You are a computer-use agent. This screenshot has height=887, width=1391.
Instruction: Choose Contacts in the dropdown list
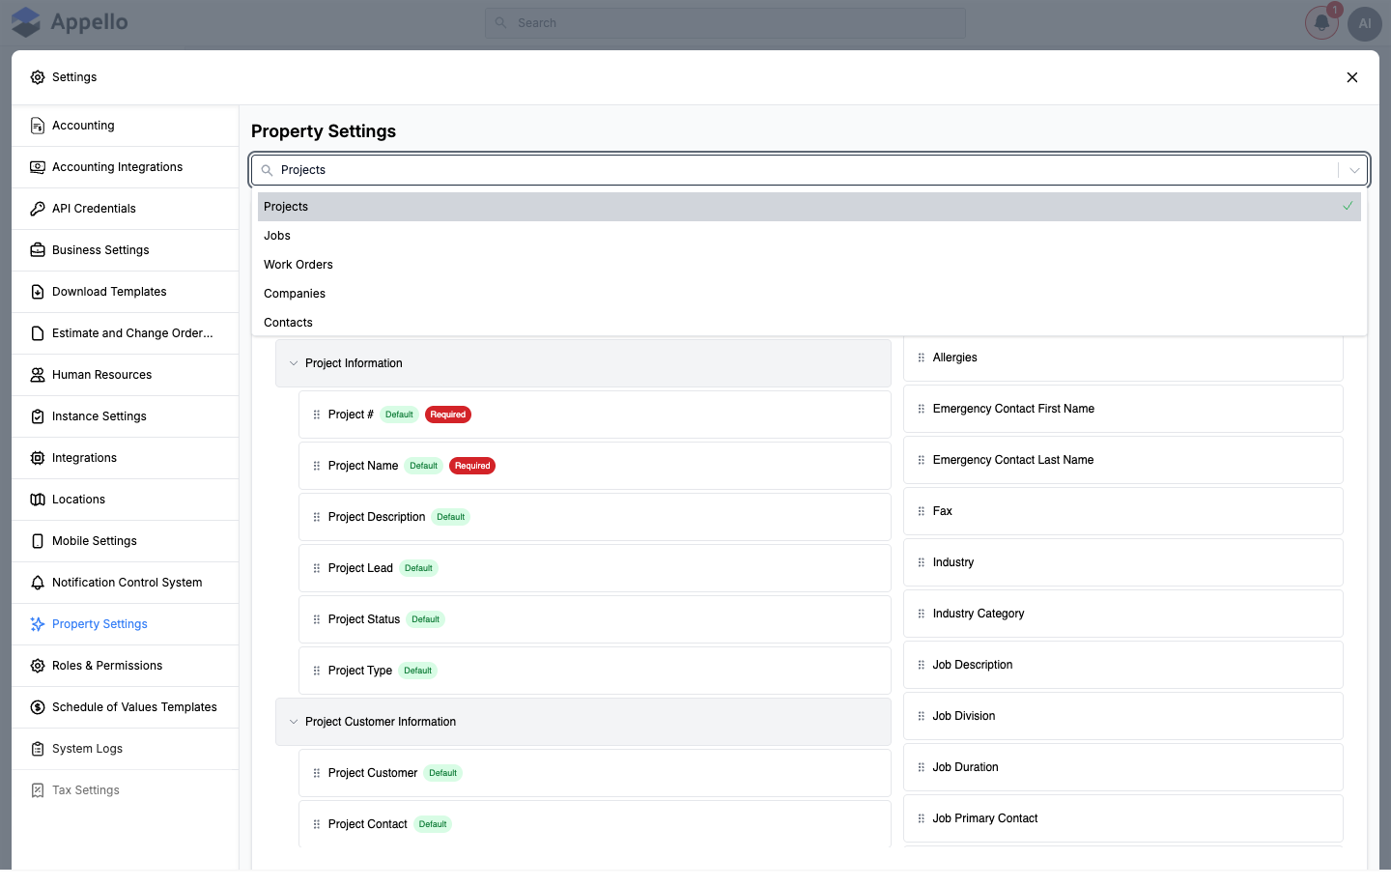pos(809,323)
